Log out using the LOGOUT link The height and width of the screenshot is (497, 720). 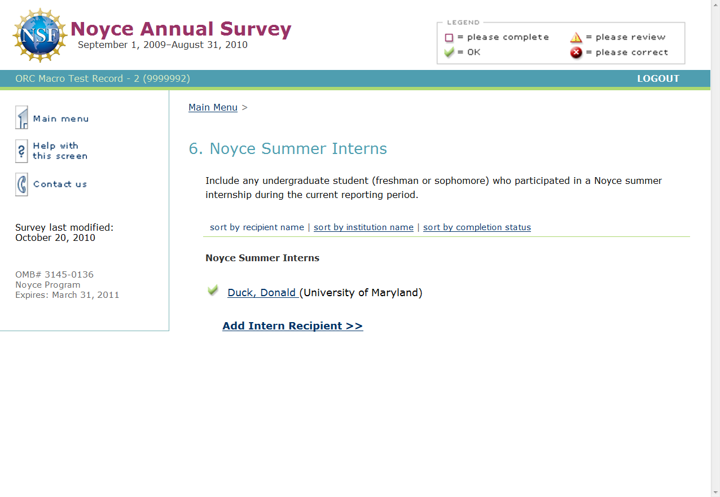658,78
